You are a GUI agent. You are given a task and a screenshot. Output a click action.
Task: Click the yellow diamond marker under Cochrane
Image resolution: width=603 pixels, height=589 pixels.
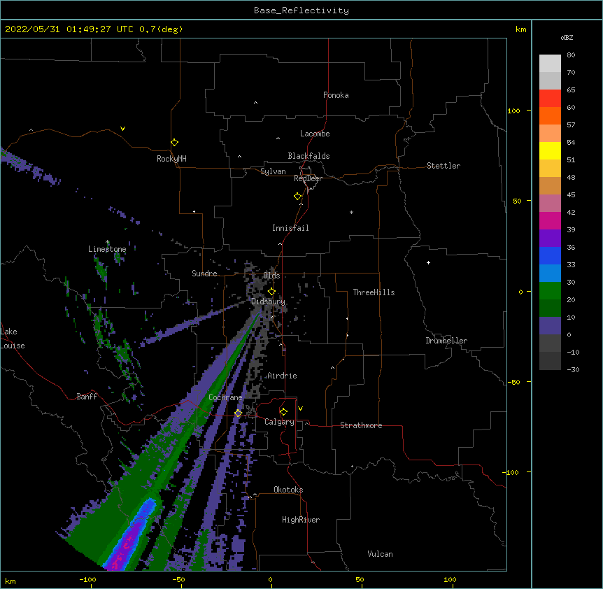tap(238, 413)
